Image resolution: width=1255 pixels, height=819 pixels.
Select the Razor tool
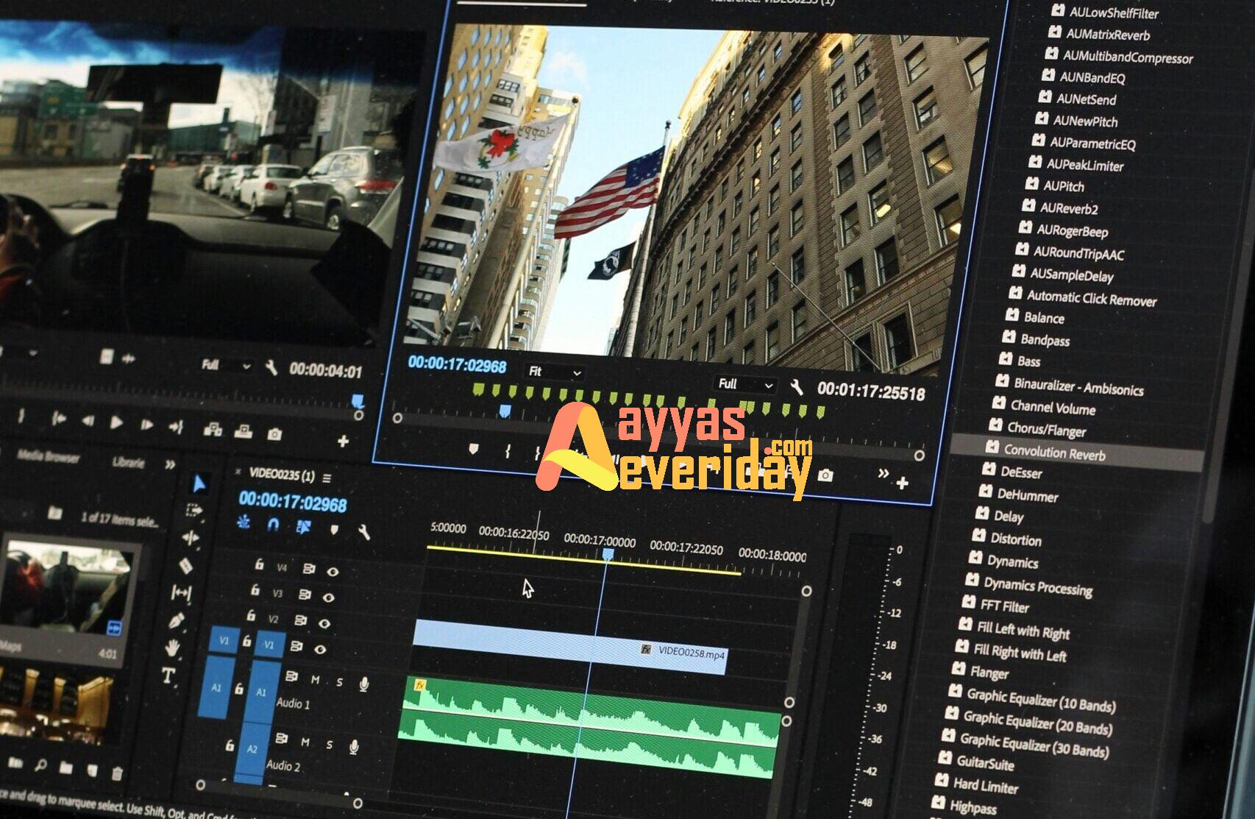coord(185,565)
